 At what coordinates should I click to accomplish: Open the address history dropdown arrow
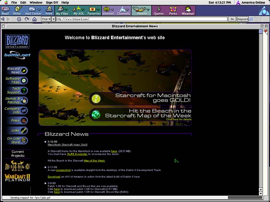coord(53,19)
